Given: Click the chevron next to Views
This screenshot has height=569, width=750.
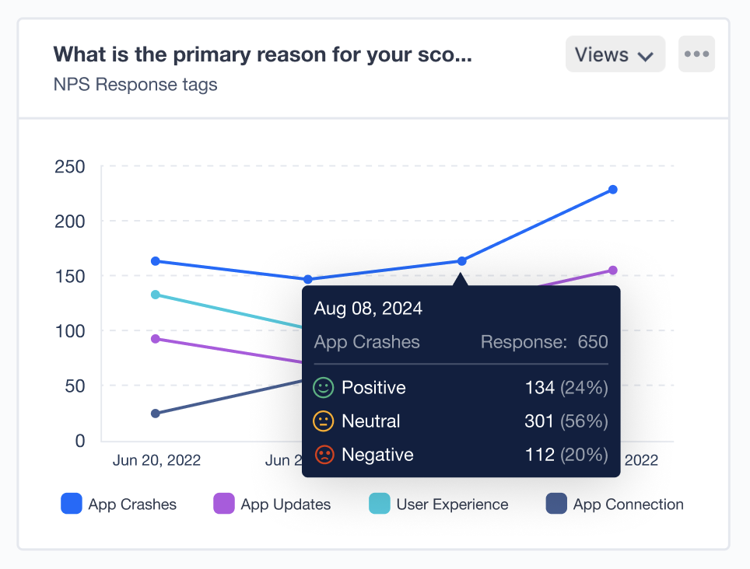Looking at the screenshot, I should (644, 54).
